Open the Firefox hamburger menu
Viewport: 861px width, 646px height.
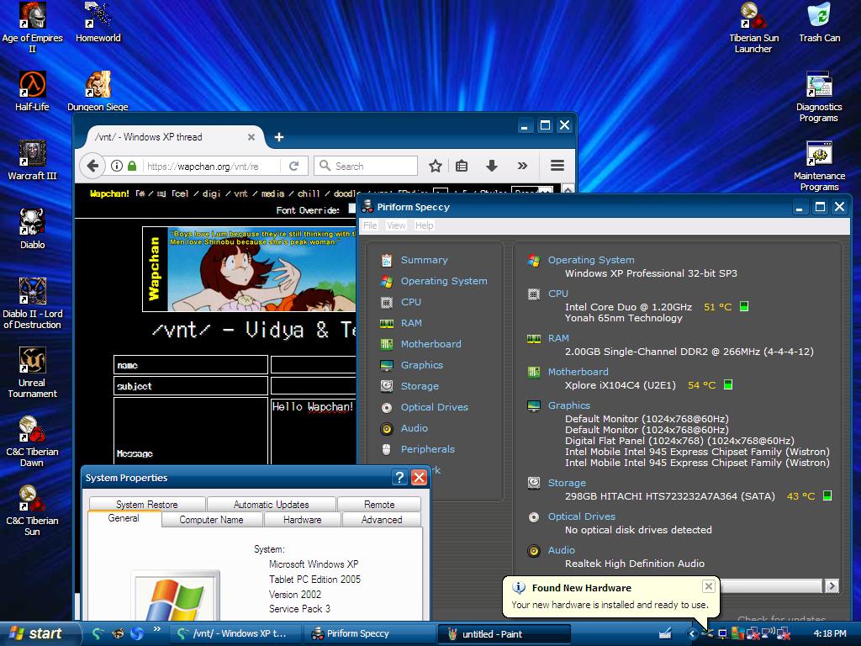point(557,166)
